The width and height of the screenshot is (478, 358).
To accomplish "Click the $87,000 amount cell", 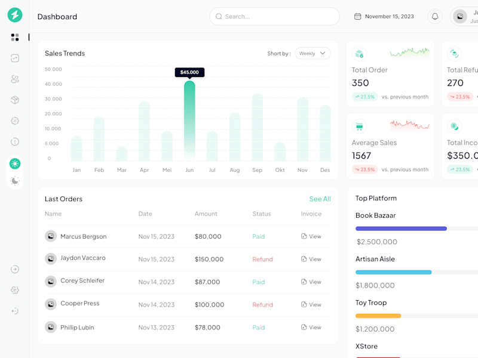I will 207,282.
